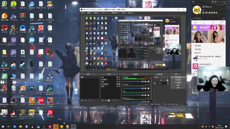Open audio settings gear for 台式音响 2 channel
230x129 pixels.
click(148, 88)
